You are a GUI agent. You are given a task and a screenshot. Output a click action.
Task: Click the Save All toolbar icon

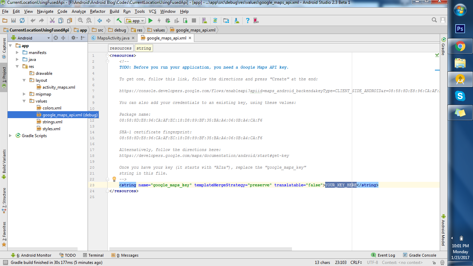14,21
